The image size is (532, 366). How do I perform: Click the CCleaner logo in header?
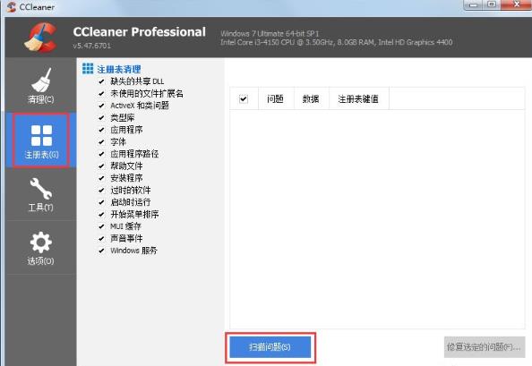click(40, 37)
